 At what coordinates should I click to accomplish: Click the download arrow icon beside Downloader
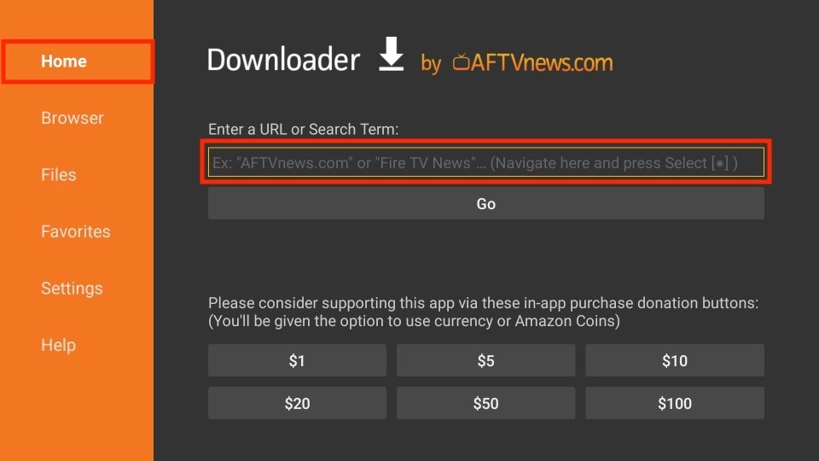coord(392,54)
